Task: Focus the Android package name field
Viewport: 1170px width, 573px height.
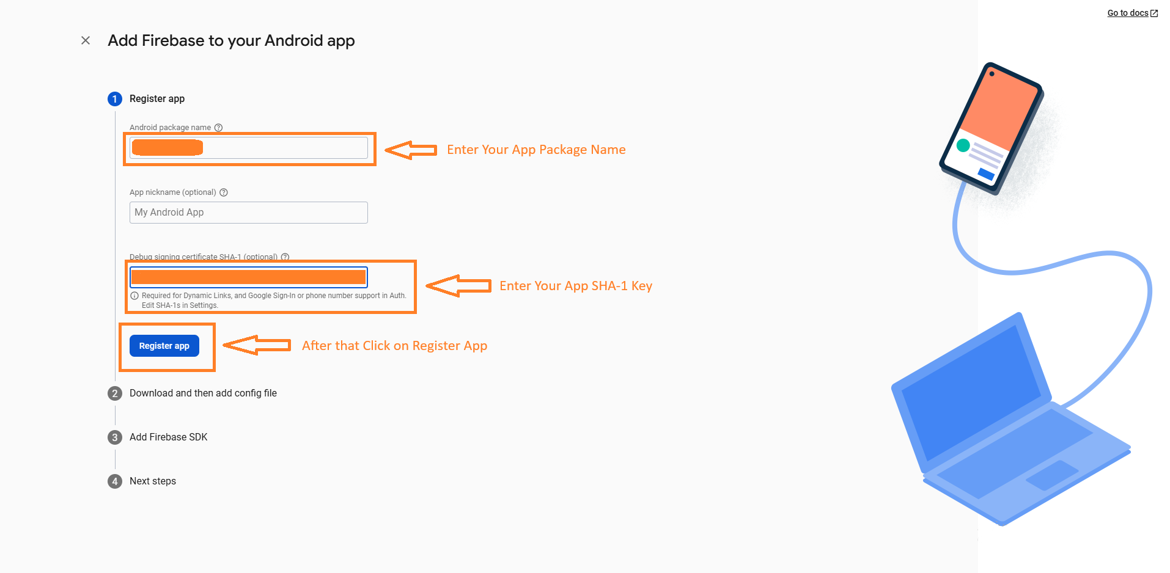Action: (x=249, y=148)
